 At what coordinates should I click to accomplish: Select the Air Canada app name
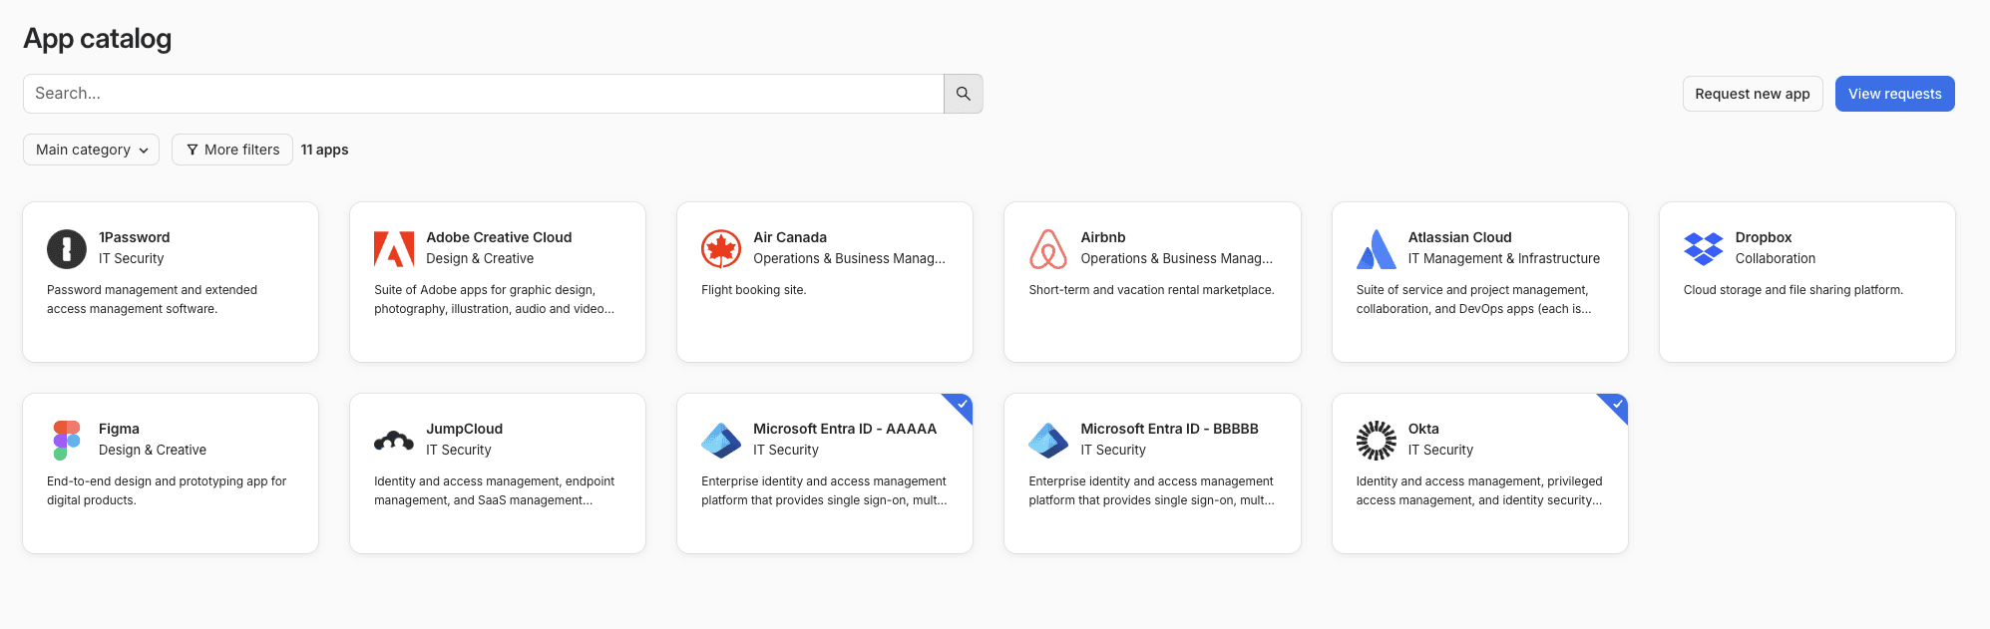(790, 237)
